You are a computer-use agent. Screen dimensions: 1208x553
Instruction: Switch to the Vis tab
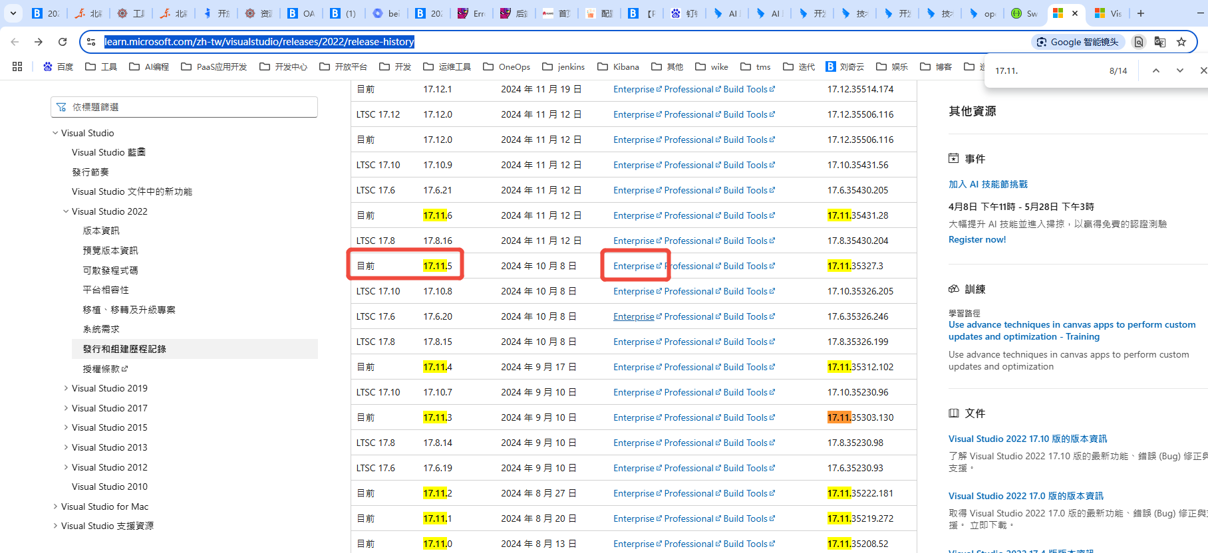click(1109, 13)
